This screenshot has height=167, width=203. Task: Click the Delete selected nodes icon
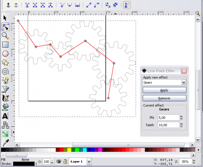tap(16, 5)
